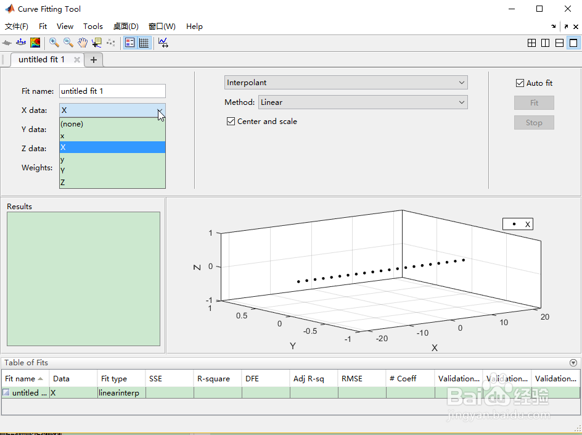Sort table by Data column header
The height and width of the screenshot is (435, 582).
[73, 378]
